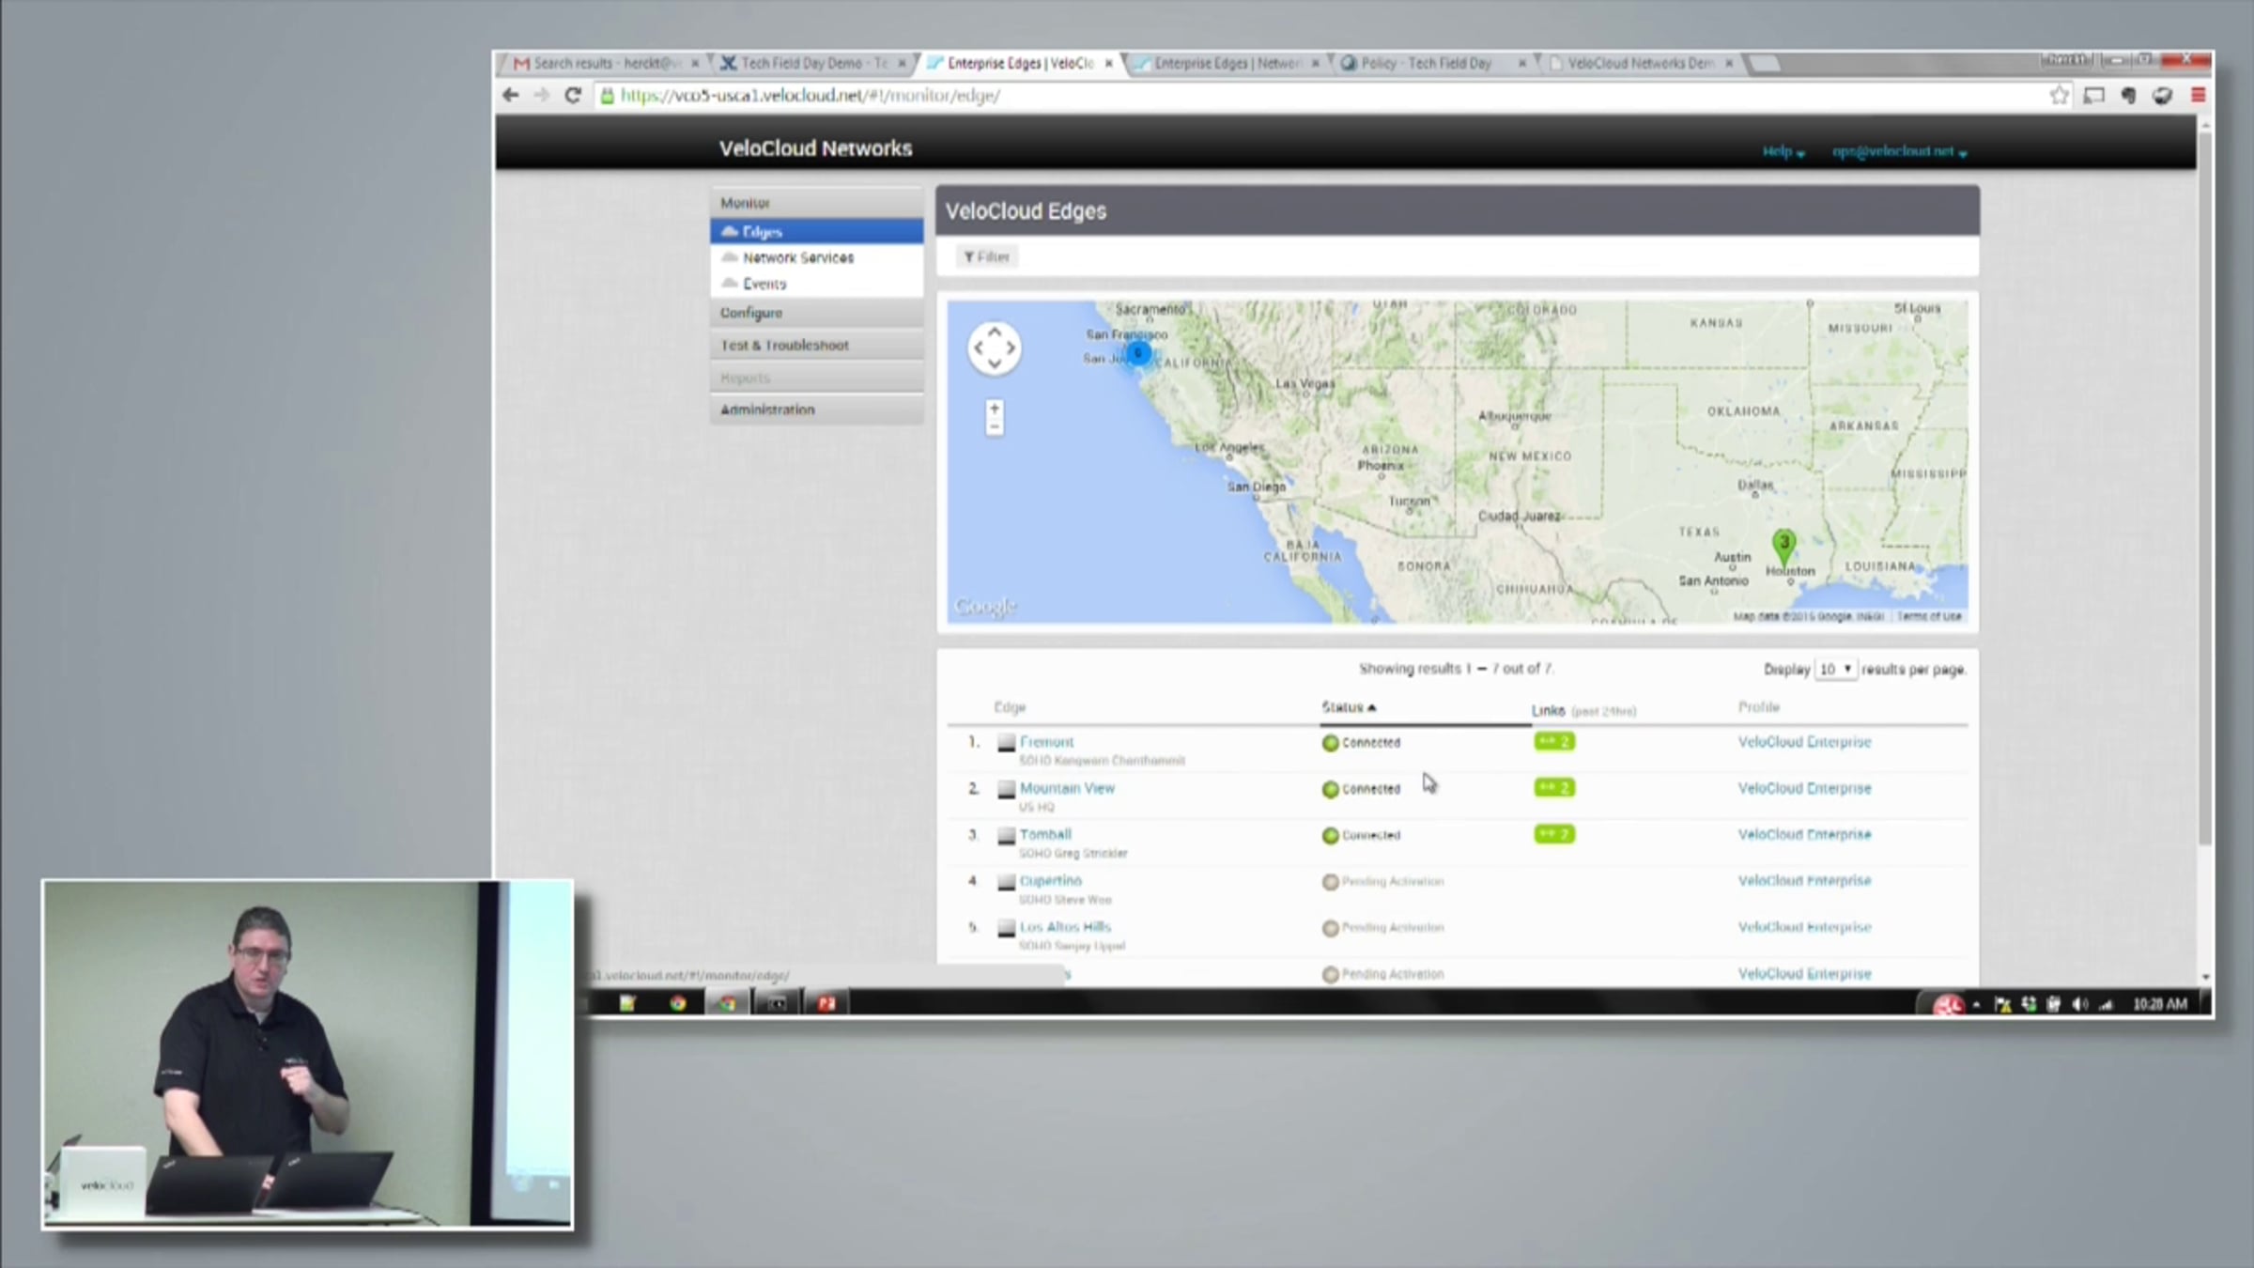Select Edges in the Monitor menu
Screen dimensions: 2254x1268
[x=816, y=231]
